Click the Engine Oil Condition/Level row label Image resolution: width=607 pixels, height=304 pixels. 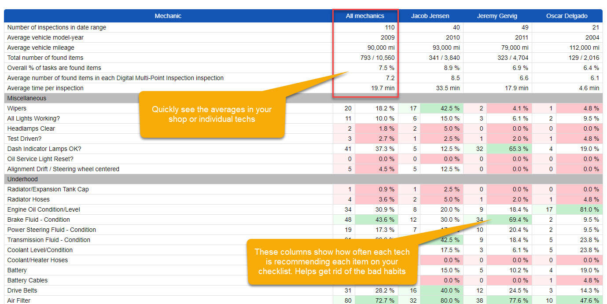click(x=44, y=209)
